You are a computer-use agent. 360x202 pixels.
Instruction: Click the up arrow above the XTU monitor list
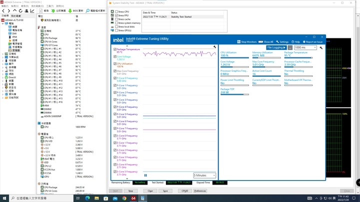tap(127, 46)
